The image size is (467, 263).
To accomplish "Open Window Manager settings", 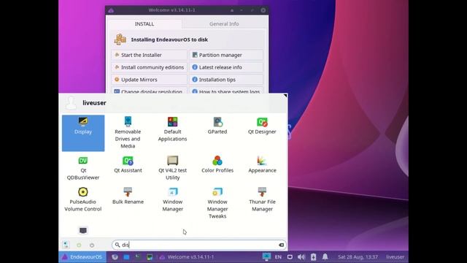I will pyautogui.click(x=172, y=199).
